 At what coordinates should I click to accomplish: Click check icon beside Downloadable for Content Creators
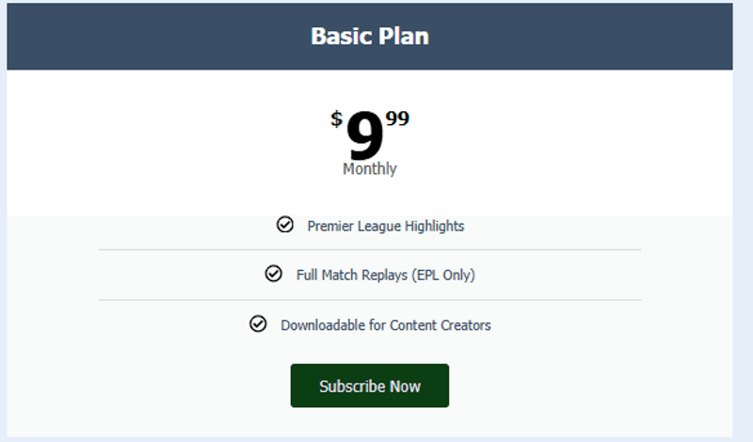258,324
